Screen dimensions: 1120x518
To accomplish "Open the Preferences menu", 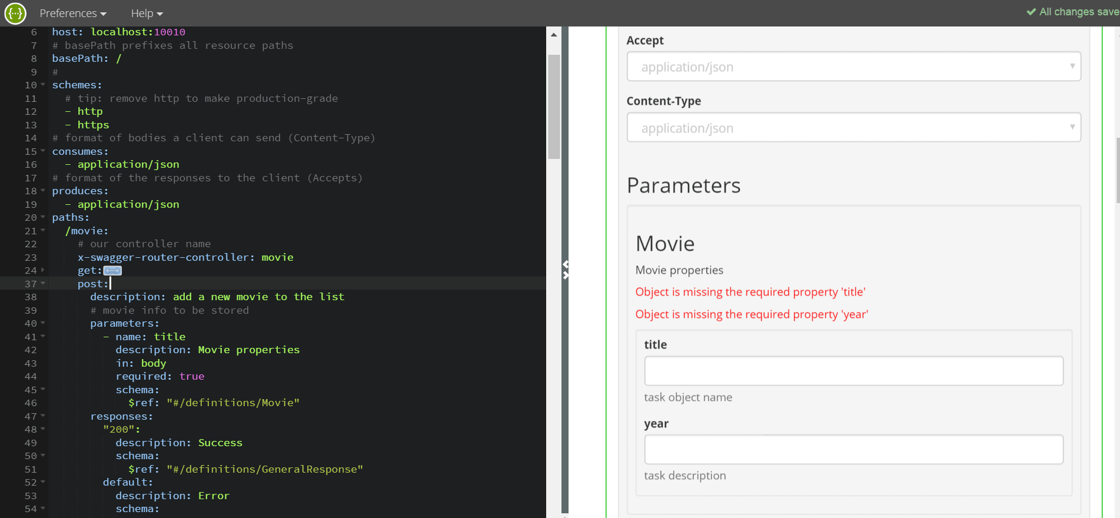I will pos(73,13).
